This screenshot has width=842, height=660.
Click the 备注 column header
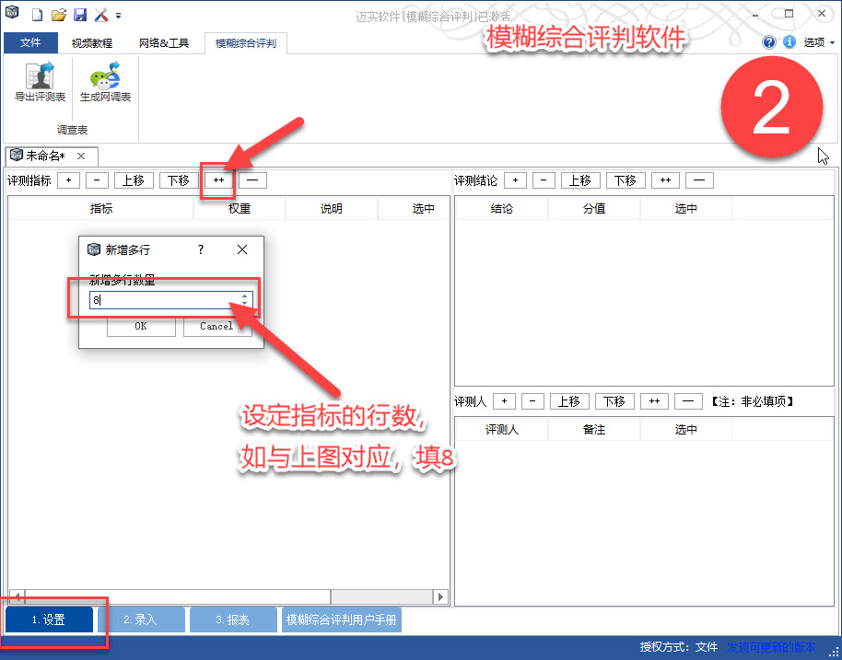(x=594, y=430)
